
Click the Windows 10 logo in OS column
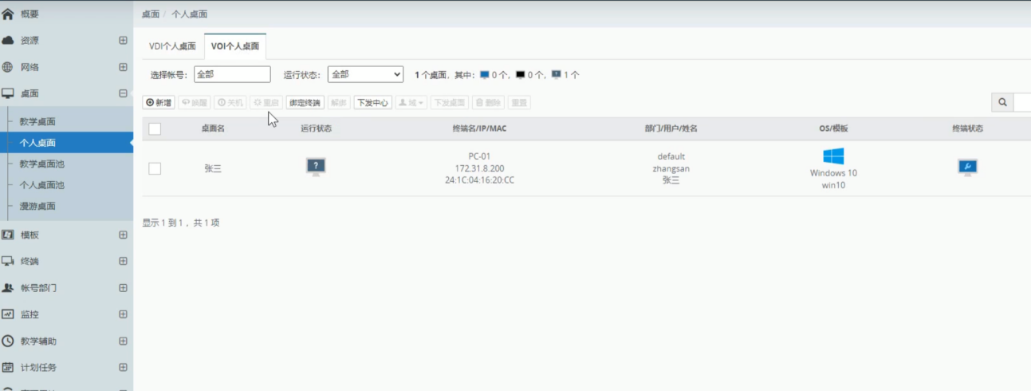click(833, 156)
